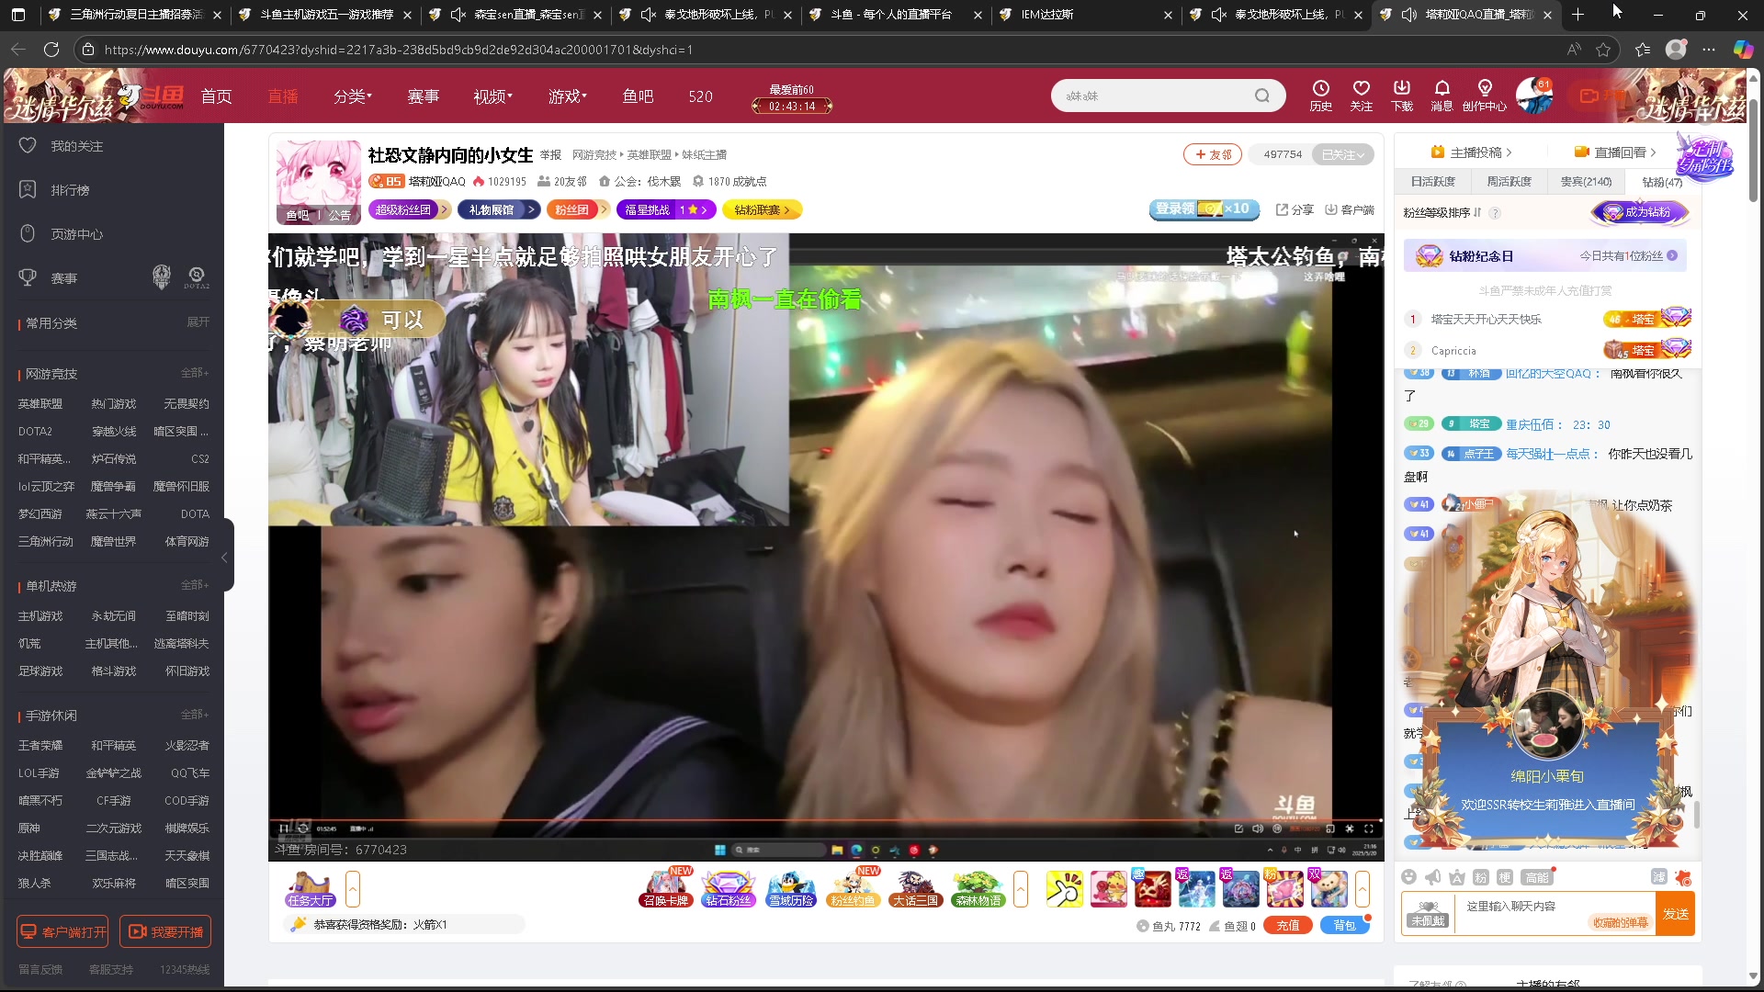Expand the gift list arrow
Image resolution: width=1764 pixels, height=992 pixels.
tap(1363, 889)
